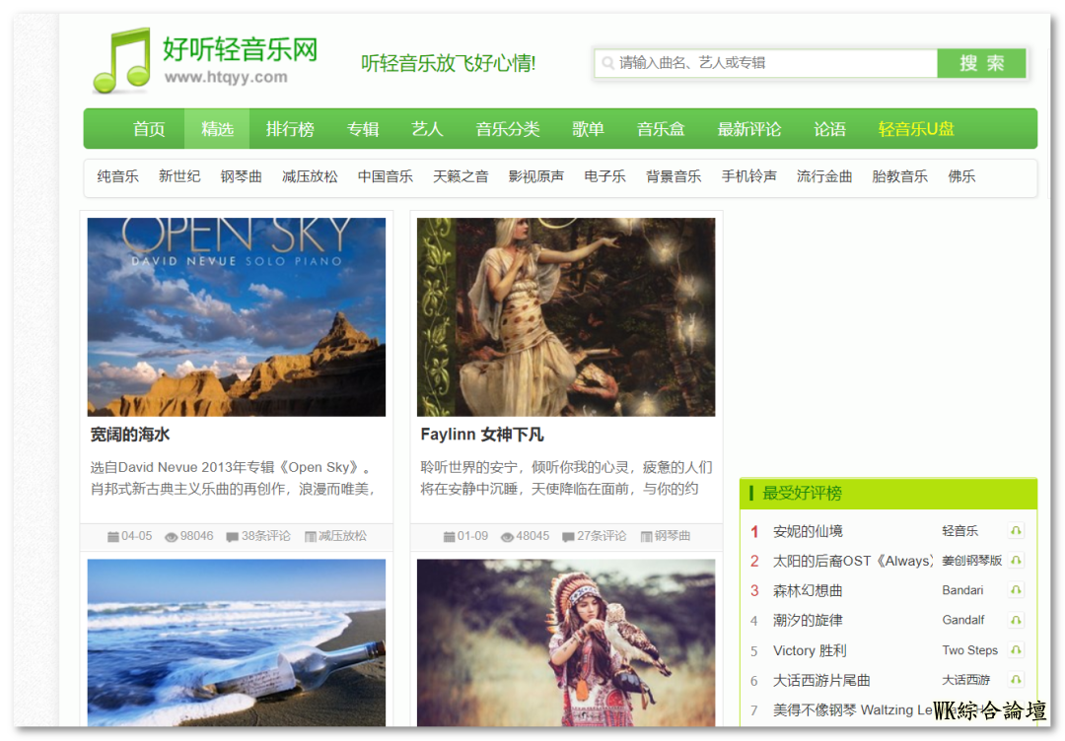This screenshot has width=1065, height=741.
Task: Open the 音乐盒 navigation tab
Action: point(661,129)
